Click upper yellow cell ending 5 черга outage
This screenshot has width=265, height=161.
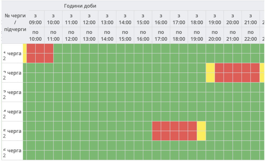pos(201,126)
